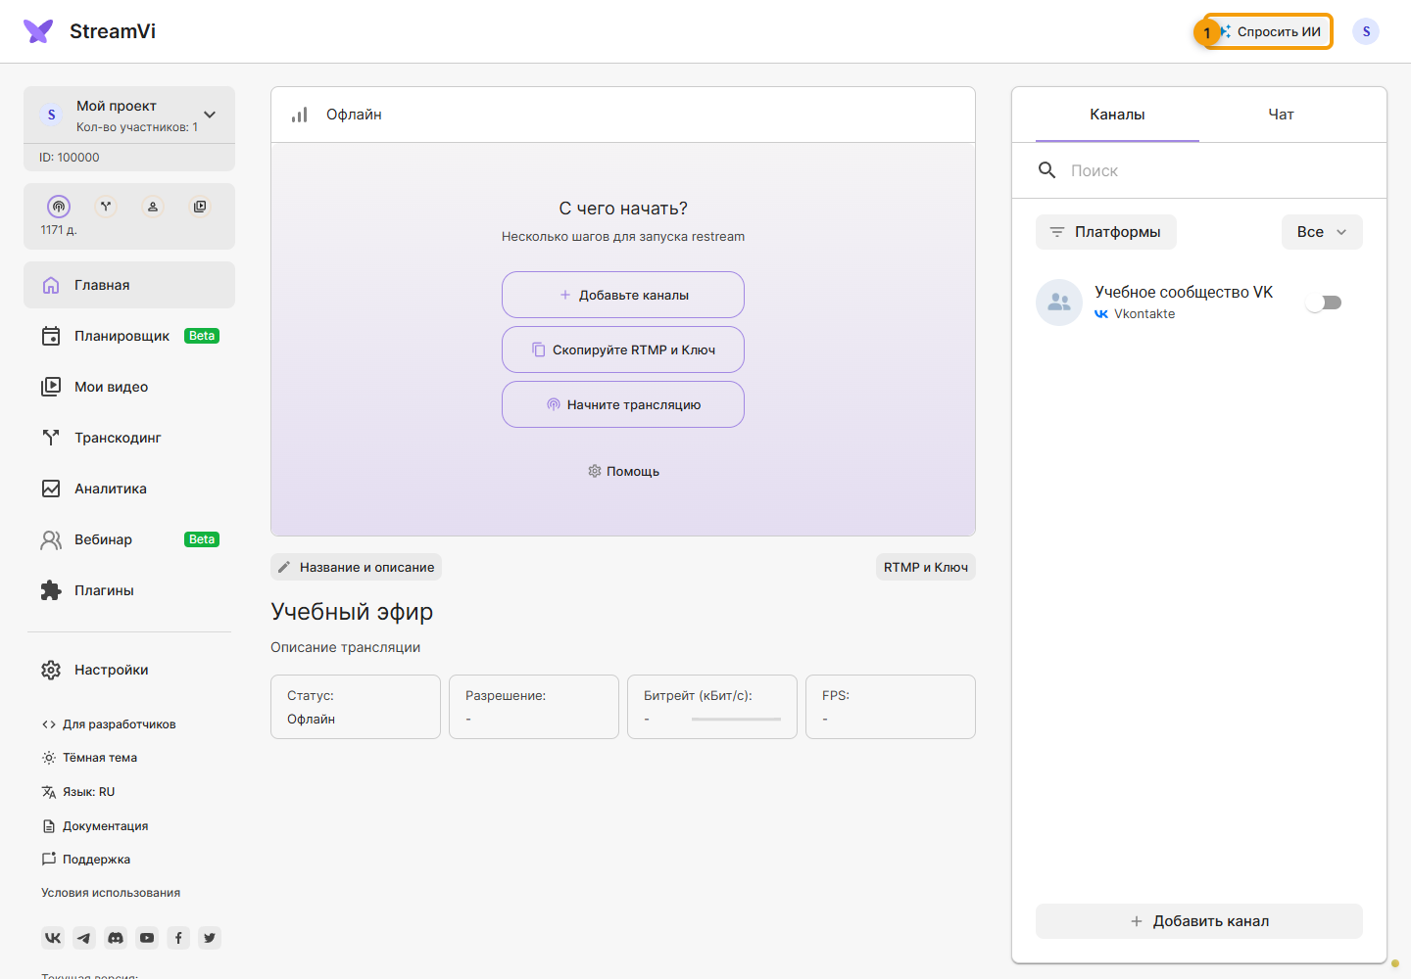
Task: Open the transcoding icon in project bar
Action: coord(106,207)
